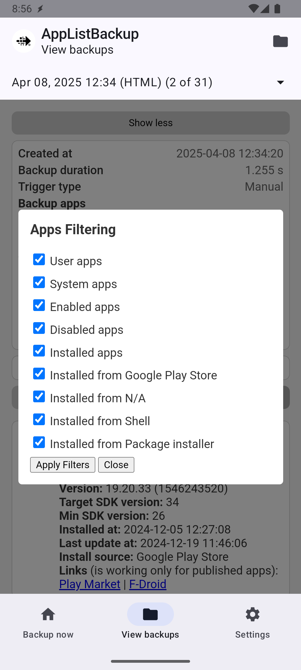The image size is (301, 670).
Task: Toggle the Installed from N/A checkbox
Action: pos(39,396)
